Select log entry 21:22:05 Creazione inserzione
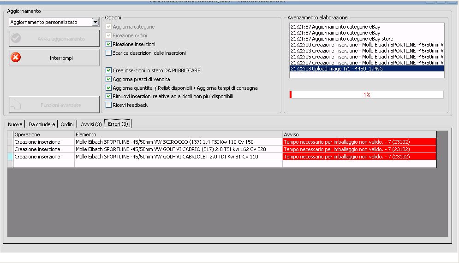This screenshot has height=263, width=459. [x=367, y=57]
